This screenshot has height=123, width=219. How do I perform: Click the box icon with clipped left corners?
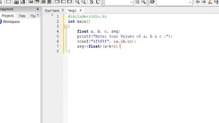[x=63, y=2]
